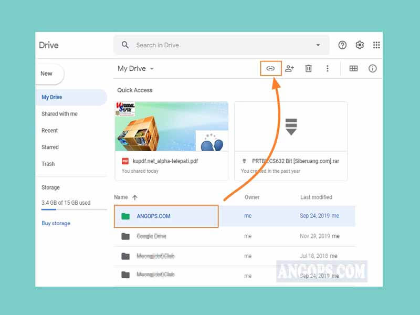Click the Remove trash can icon
This screenshot has height=315, width=420.
pyautogui.click(x=308, y=69)
